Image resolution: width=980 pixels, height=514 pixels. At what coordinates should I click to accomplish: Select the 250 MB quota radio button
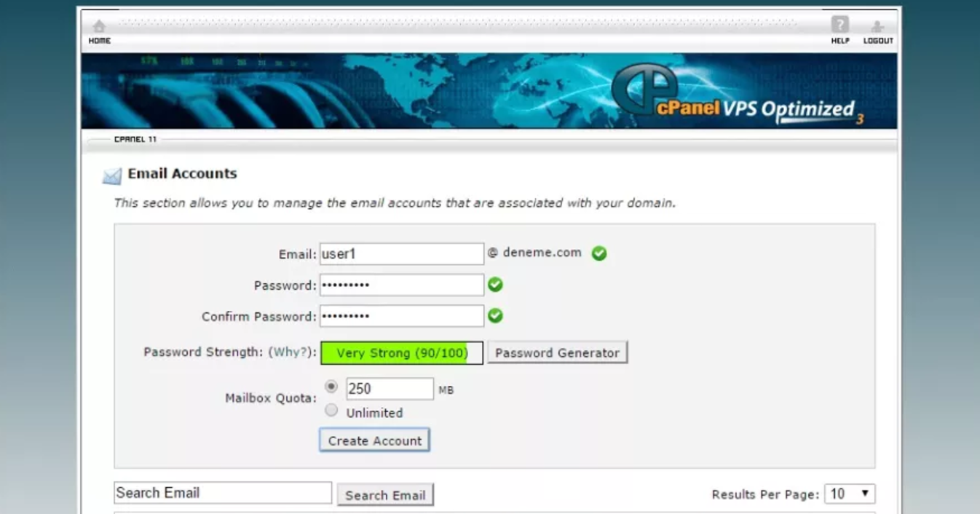(331, 387)
